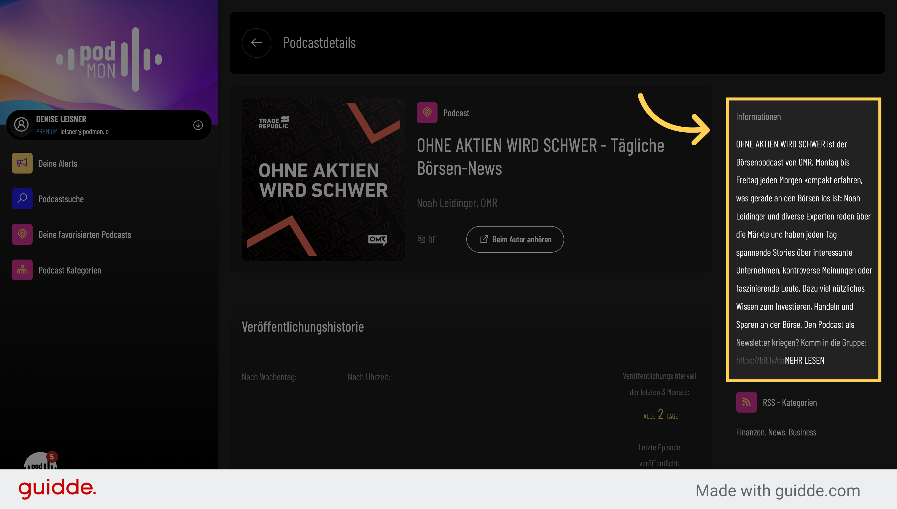Open the podMON chat bubble with badge
Image resolution: width=897 pixels, height=509 pixels.
click(x=40, y=461)
